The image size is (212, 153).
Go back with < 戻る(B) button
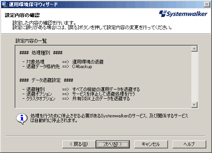coord(79,144)
